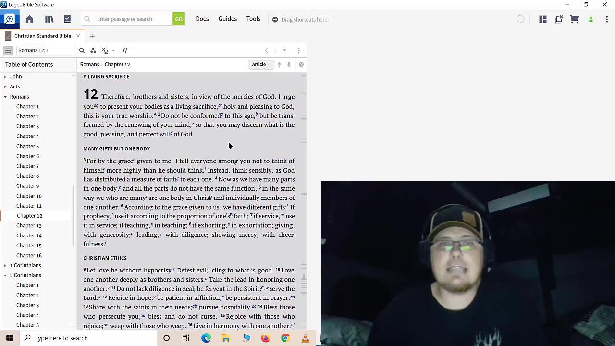Expand the Acts tree node

(5, 87)
